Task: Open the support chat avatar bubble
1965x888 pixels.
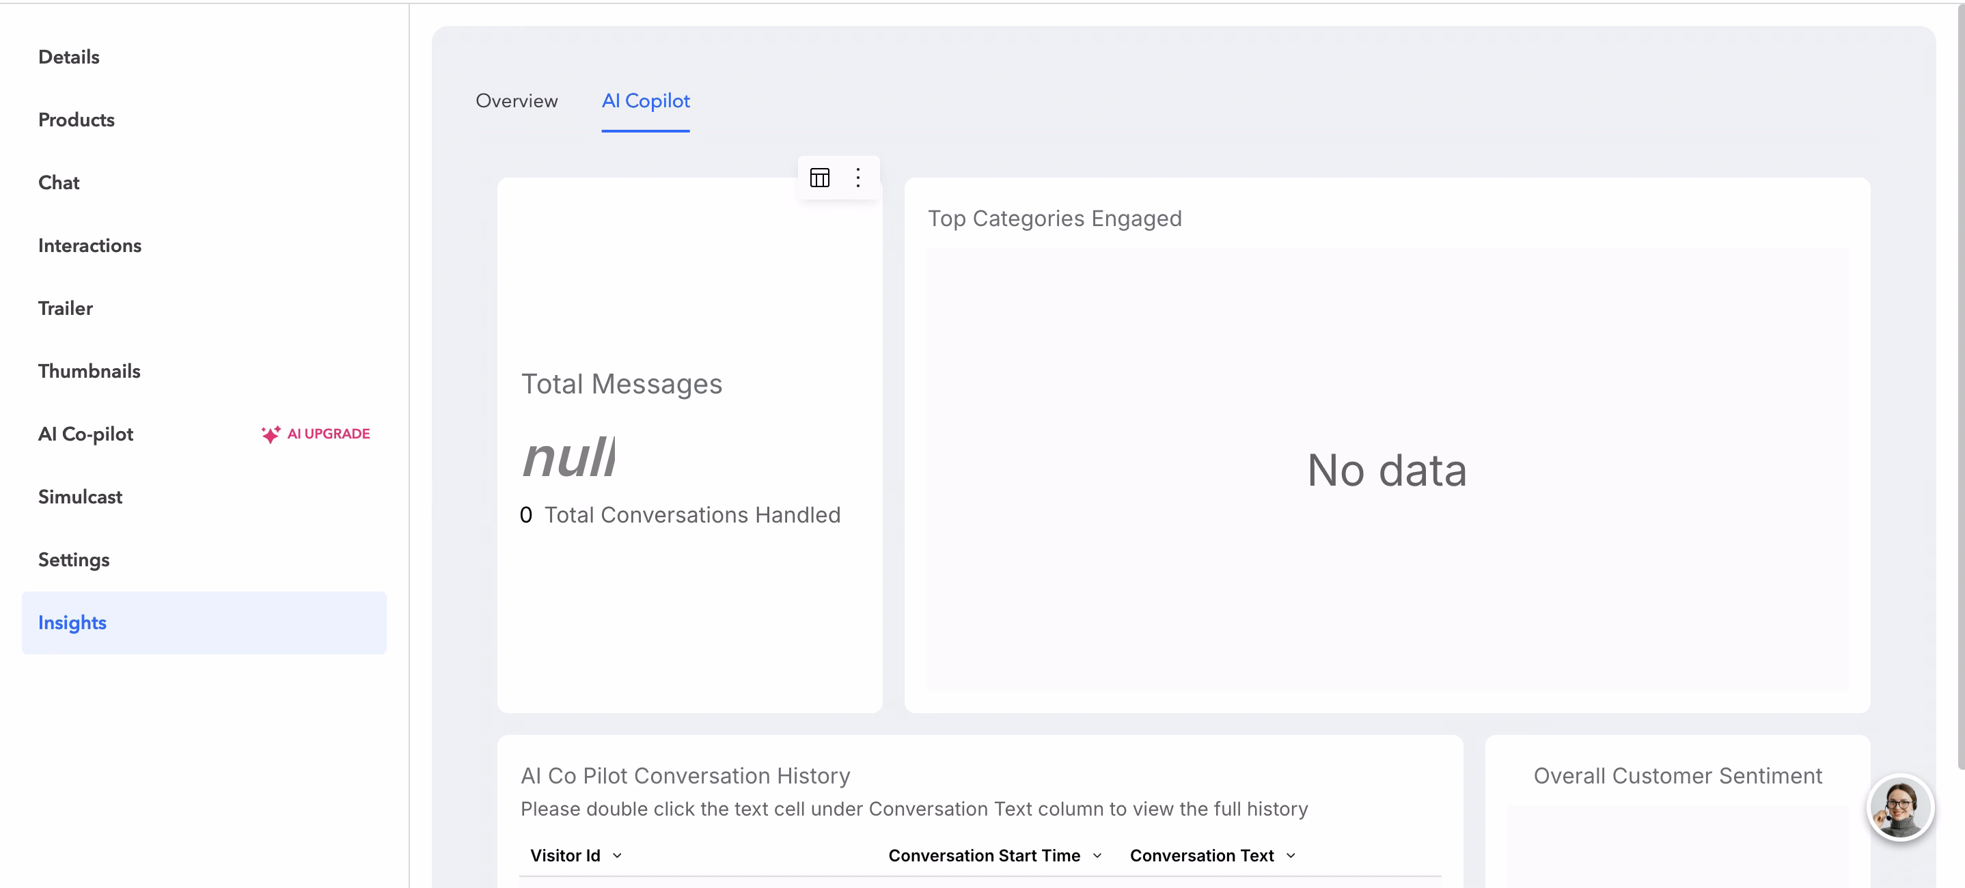Action: [1899, 808]
